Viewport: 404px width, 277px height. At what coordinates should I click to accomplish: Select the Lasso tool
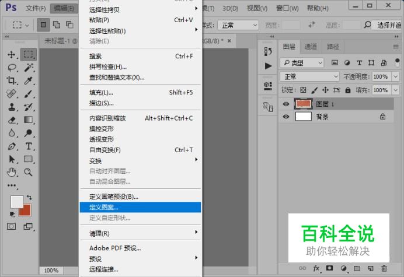tap(12, 68)
